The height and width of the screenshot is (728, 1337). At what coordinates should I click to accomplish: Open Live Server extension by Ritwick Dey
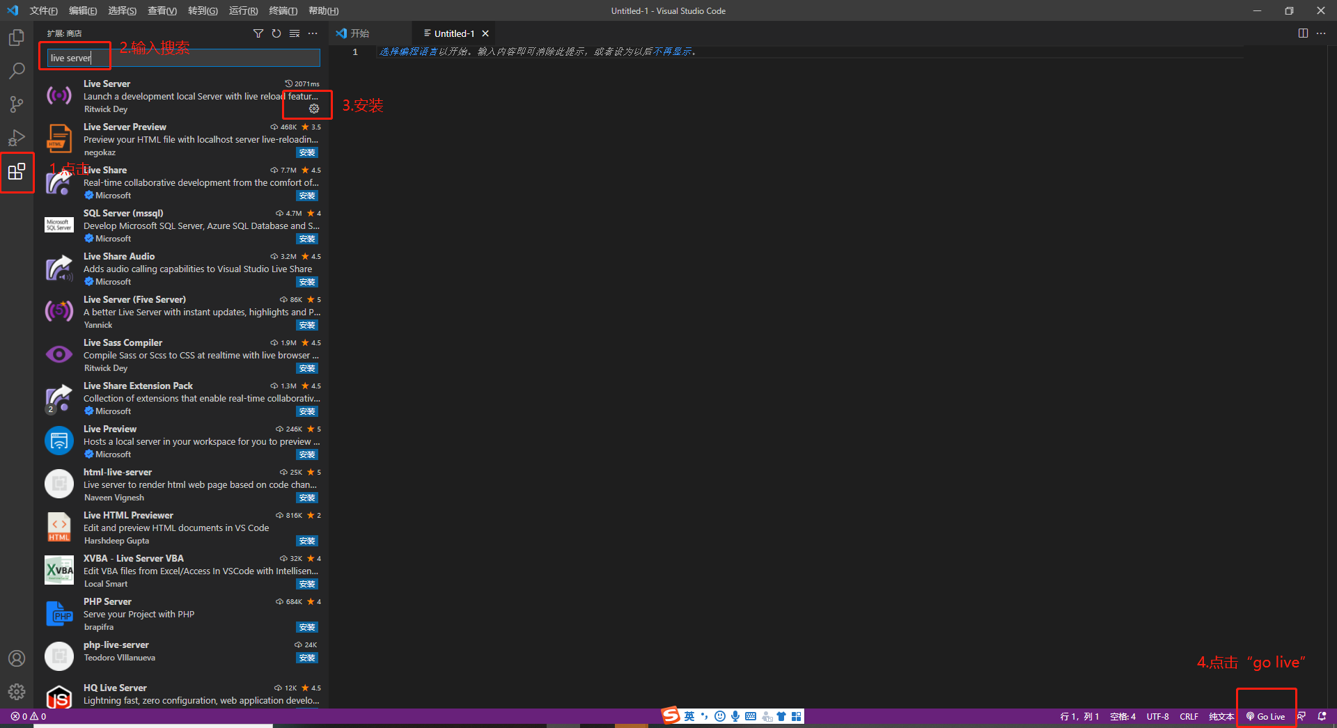(181, 96)
